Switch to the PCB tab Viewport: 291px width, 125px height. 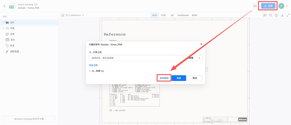point(163,15)
